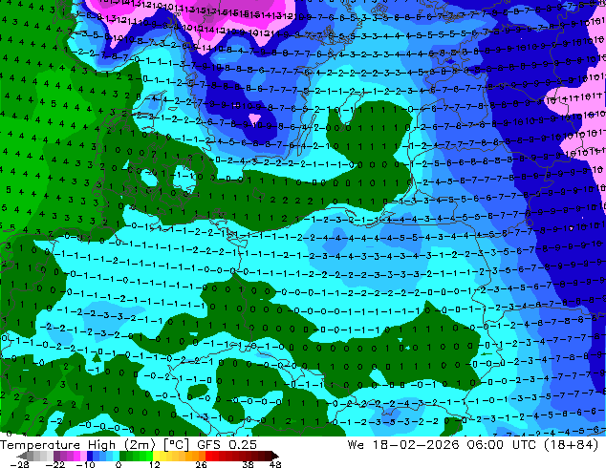The image size is (606, 468).
Task: Click the '38' legend value
Action: click(x=249, y=464)
